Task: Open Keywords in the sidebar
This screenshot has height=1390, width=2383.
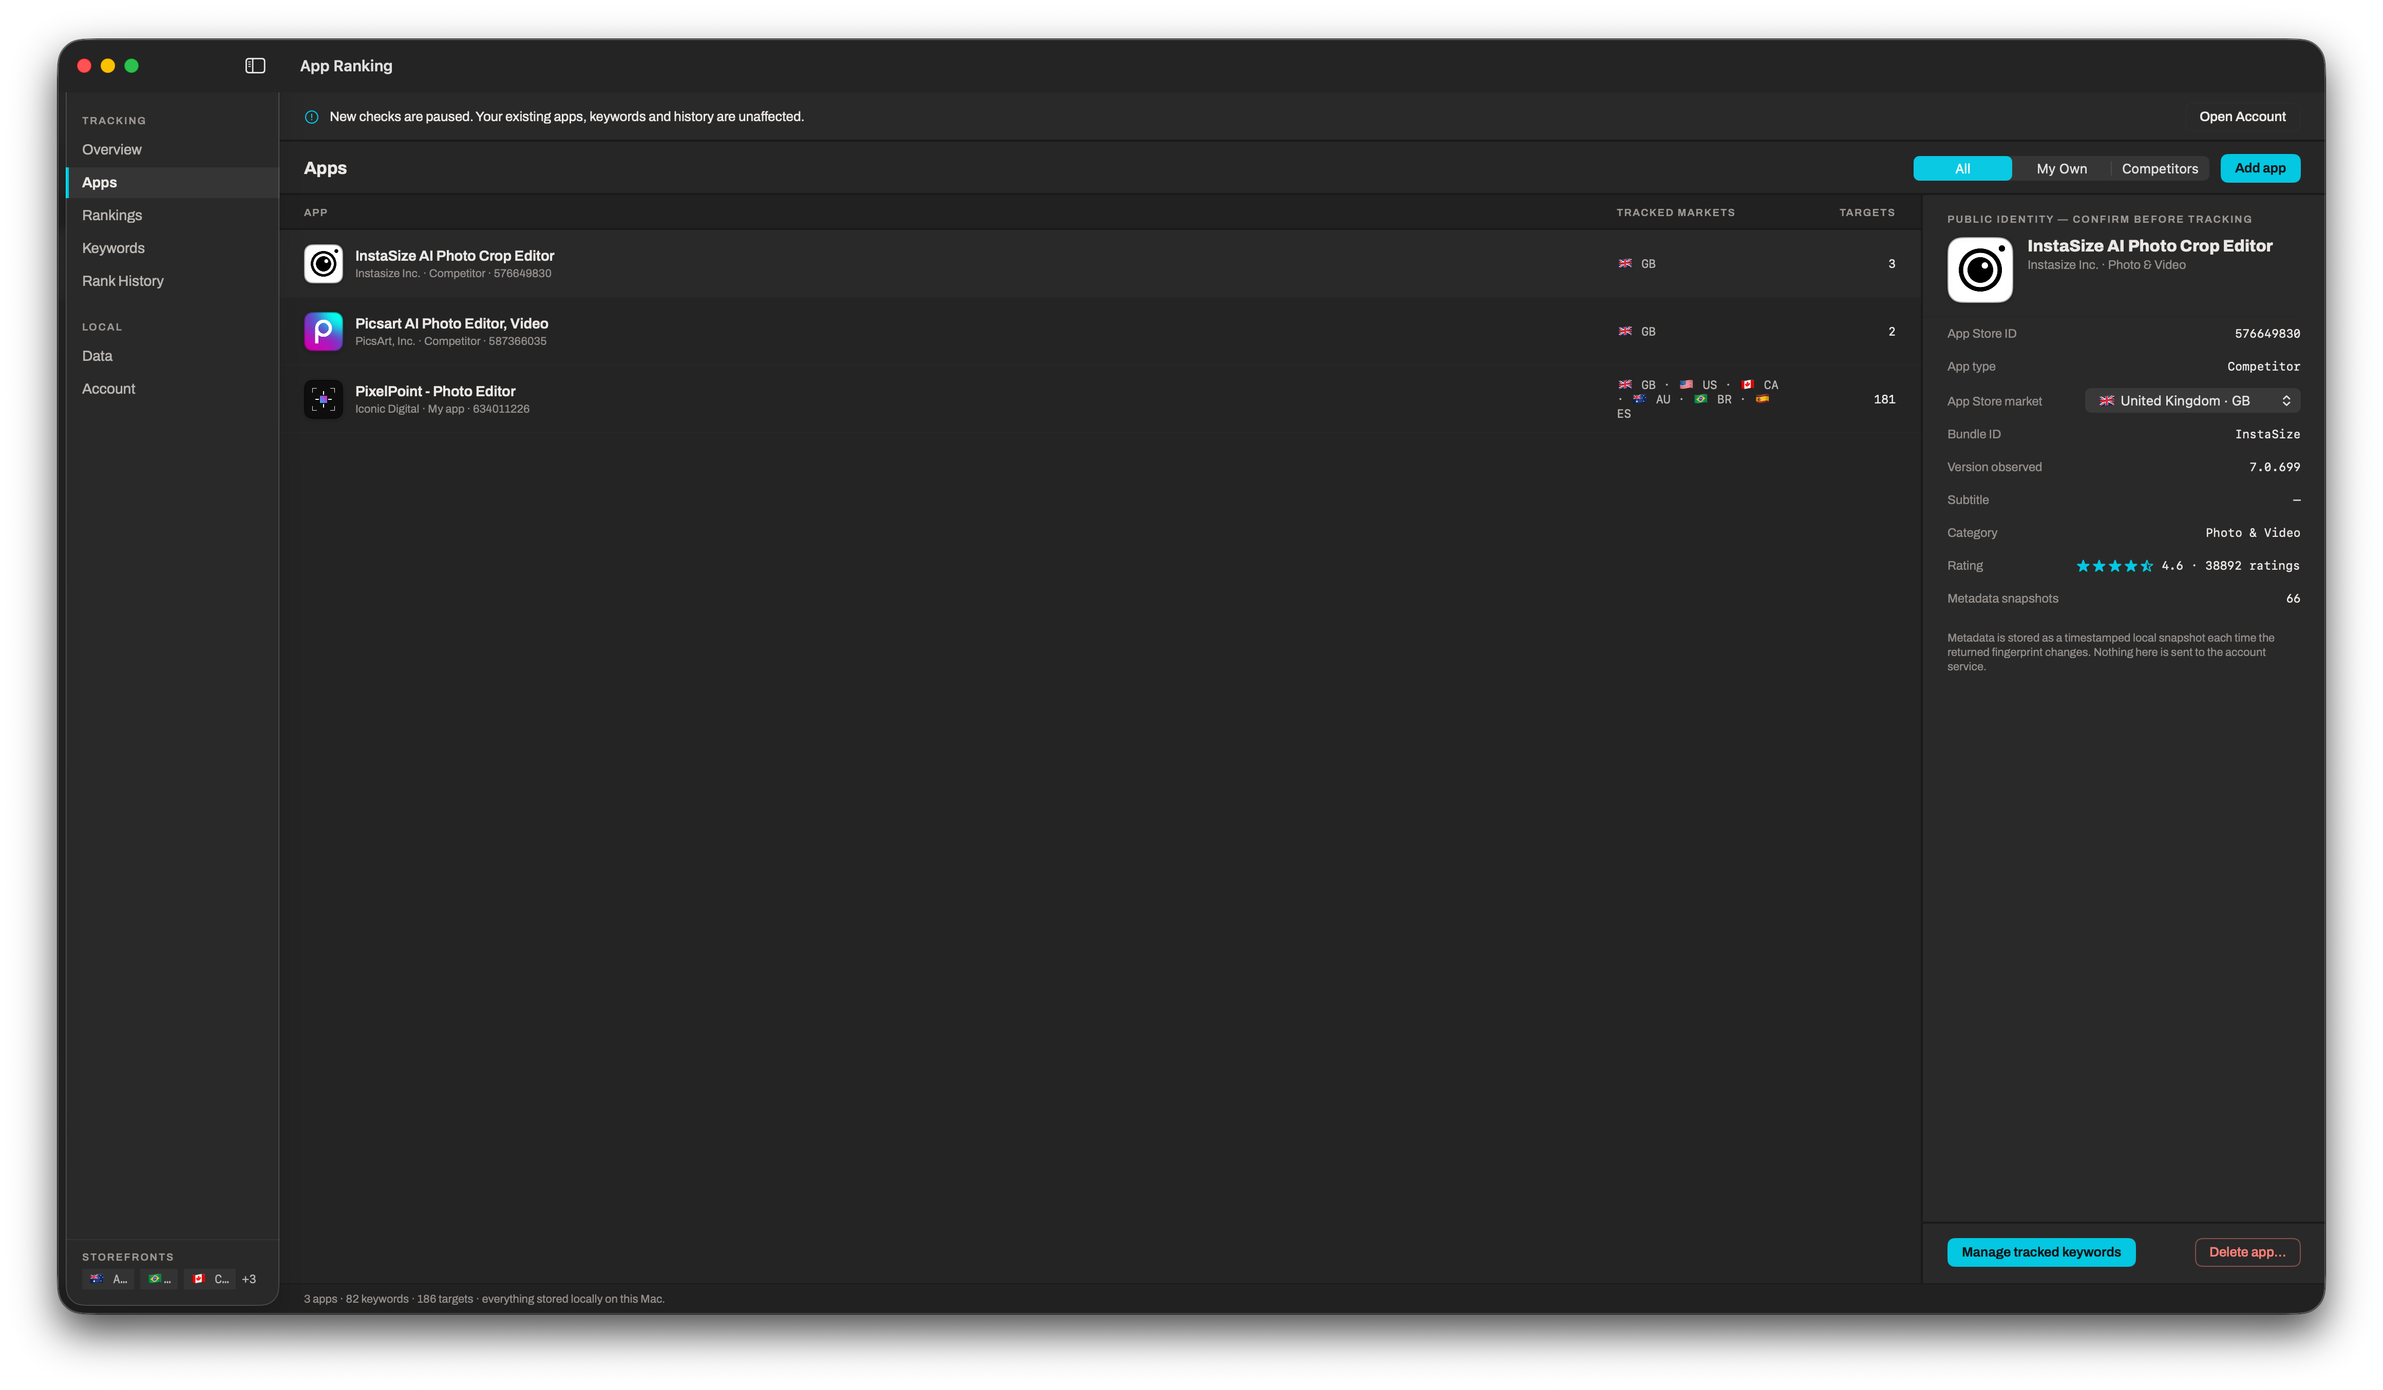Action: [x=172, y=248]
